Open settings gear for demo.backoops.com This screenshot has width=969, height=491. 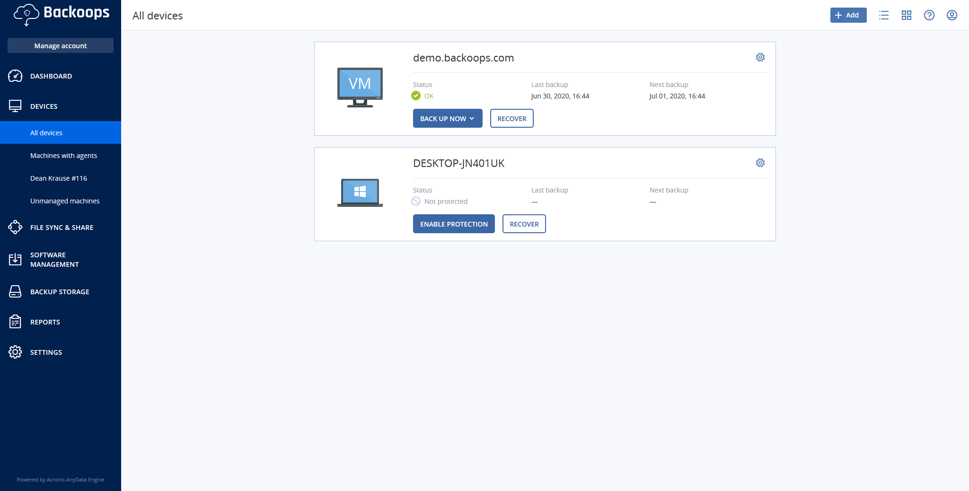coord(760,57)
